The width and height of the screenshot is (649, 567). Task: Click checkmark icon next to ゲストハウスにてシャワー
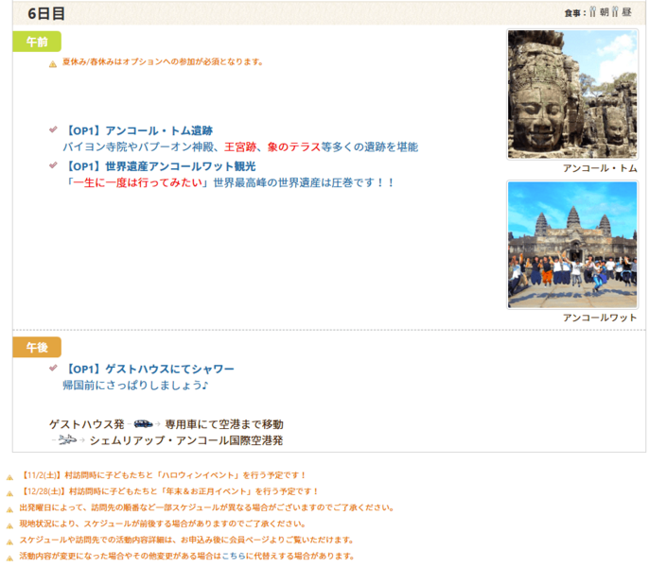click(53, 369)
